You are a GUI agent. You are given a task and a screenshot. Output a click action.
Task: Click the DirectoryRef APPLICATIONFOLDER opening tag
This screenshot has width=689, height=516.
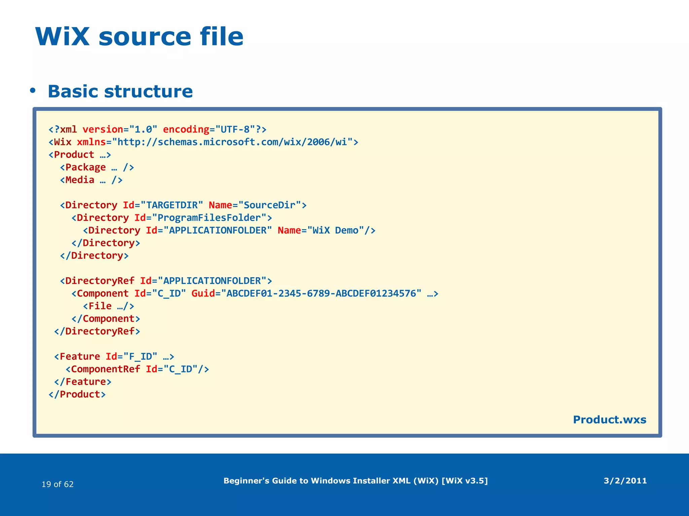(x=166, y=281)
